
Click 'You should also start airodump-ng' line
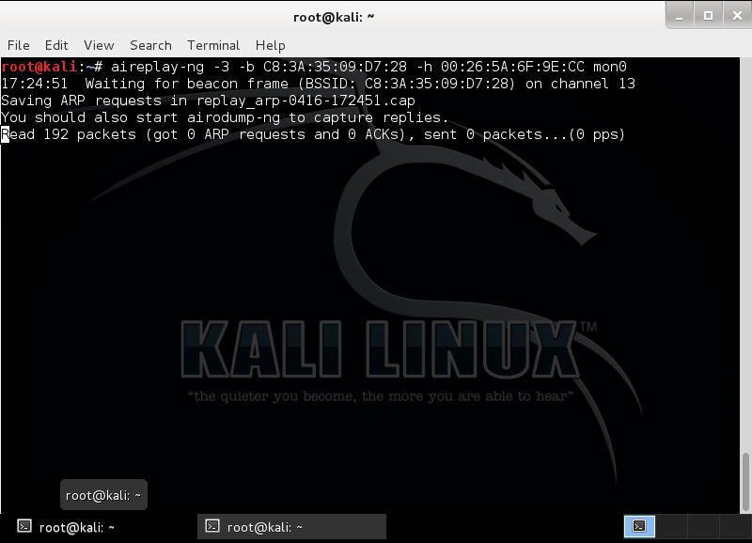225,117
